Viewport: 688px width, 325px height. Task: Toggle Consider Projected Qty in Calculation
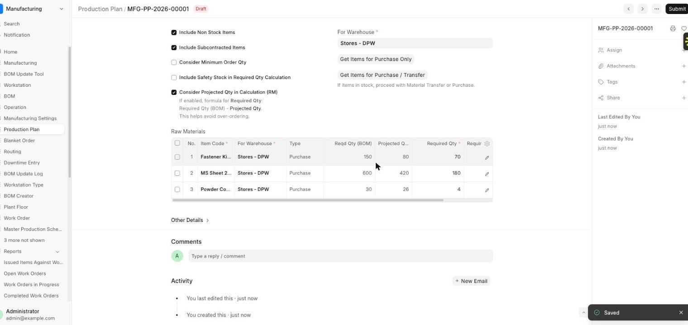174,92
